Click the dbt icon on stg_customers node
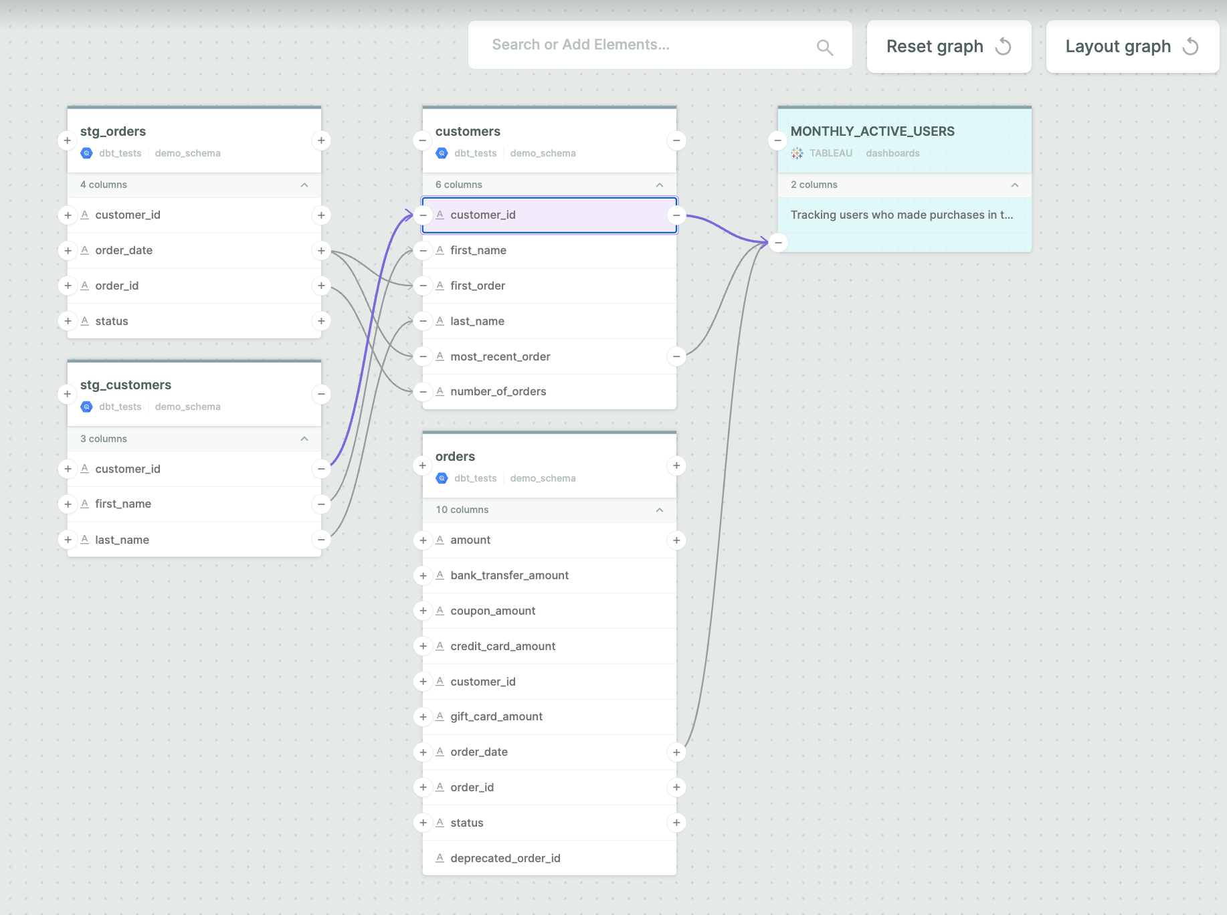 coord(86,406)
